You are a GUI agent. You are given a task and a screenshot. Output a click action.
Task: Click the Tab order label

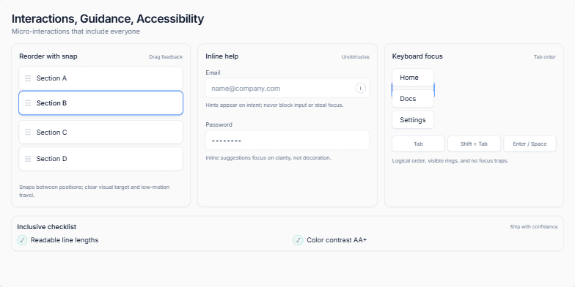tap(545, 57)
